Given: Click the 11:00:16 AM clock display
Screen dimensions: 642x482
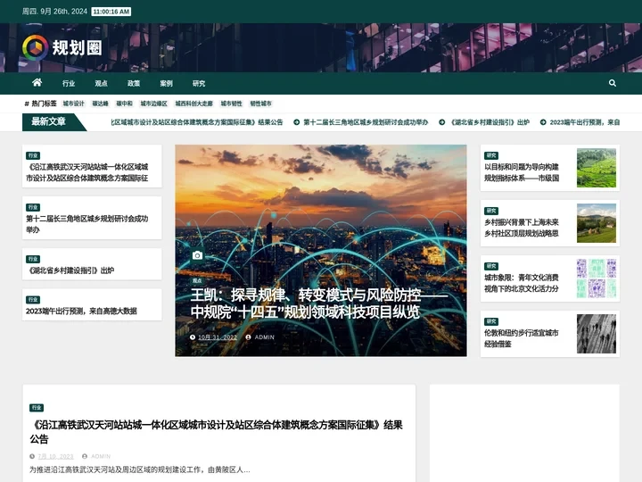Looking at the screenshot, I should point(111,12).
